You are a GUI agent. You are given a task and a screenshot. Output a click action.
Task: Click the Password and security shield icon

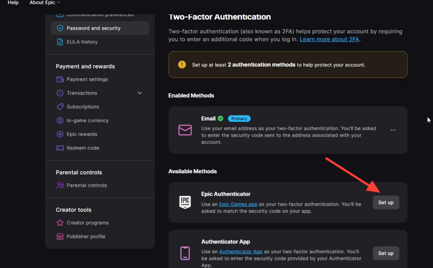[x=60, y=28]
